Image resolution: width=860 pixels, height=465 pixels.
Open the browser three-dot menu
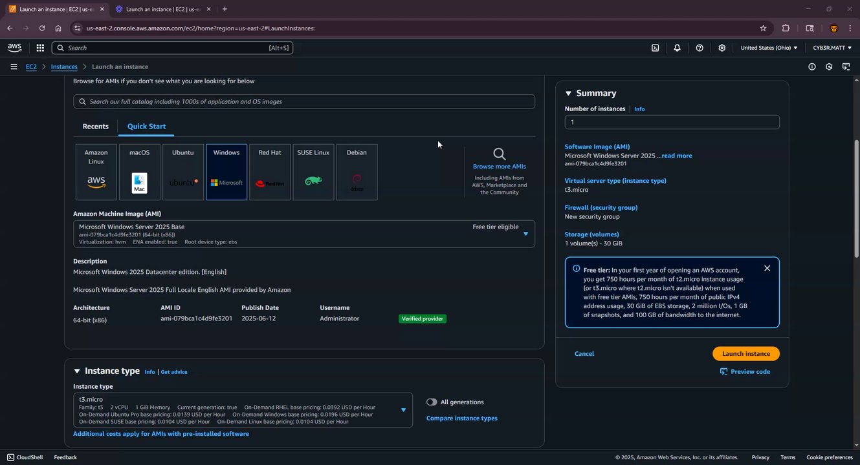click(850, 28)
